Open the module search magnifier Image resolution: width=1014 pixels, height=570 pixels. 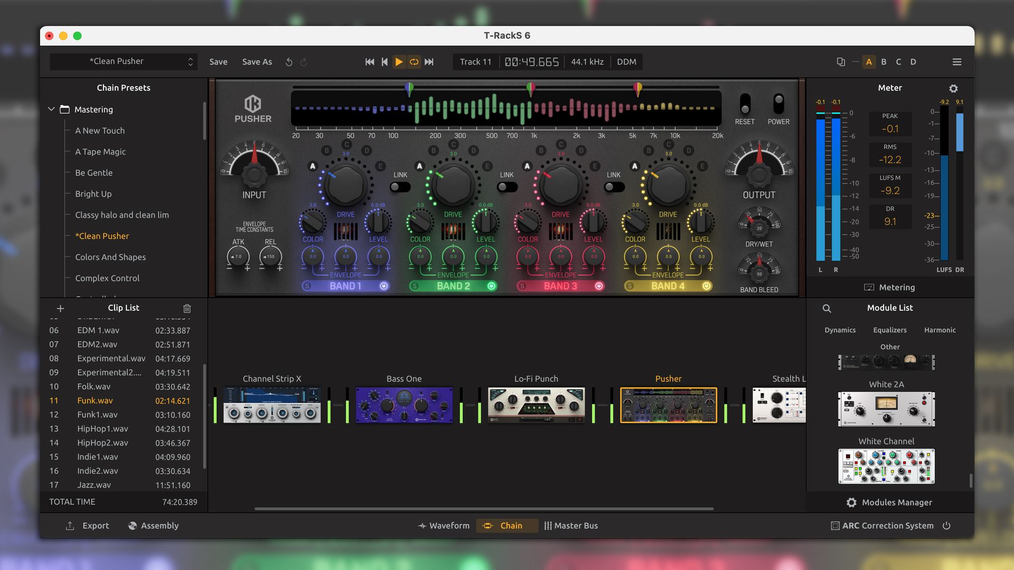[x=827, y=308]
